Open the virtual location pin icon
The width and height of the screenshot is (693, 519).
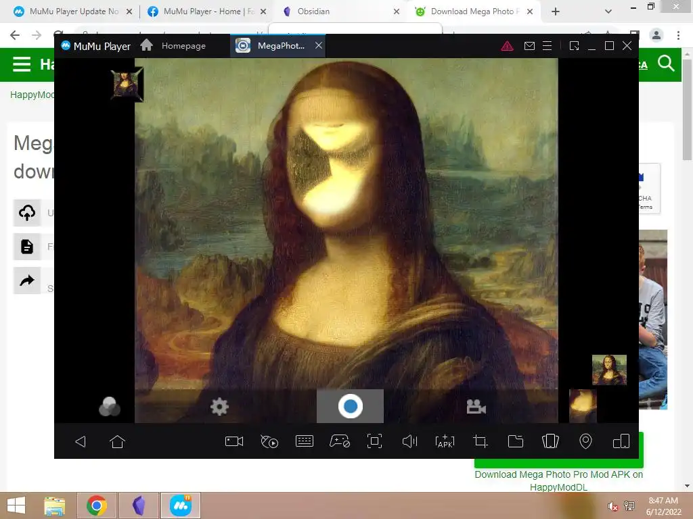pos(585,441)
